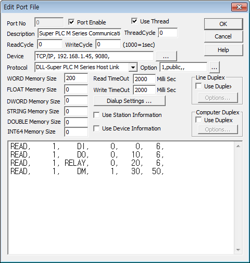Click the STRING Memory Size field

[76, 111]
